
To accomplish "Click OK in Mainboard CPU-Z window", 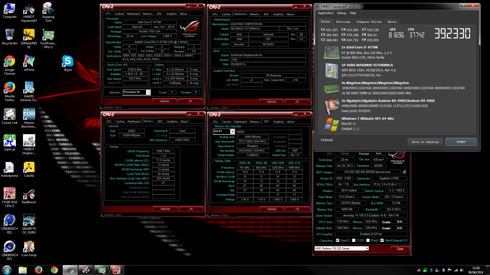I will [297, 102].
